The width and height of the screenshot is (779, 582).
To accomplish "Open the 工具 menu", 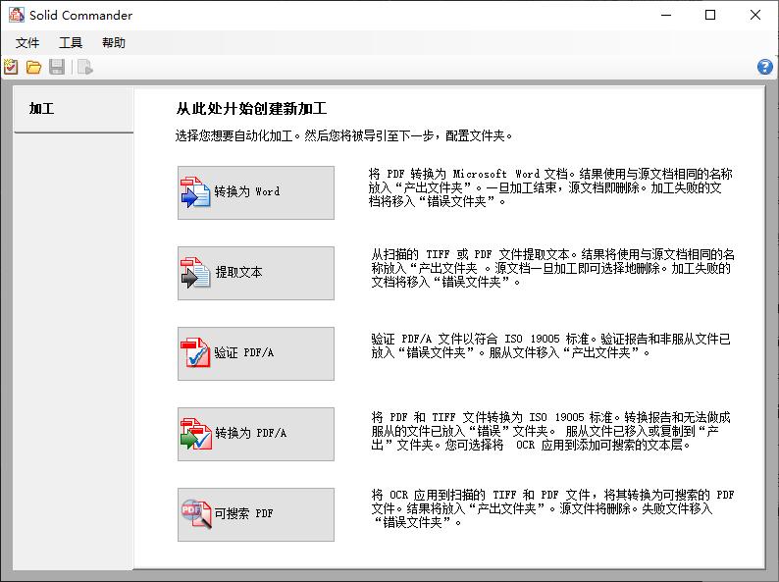I will click(x=71, y=43).
